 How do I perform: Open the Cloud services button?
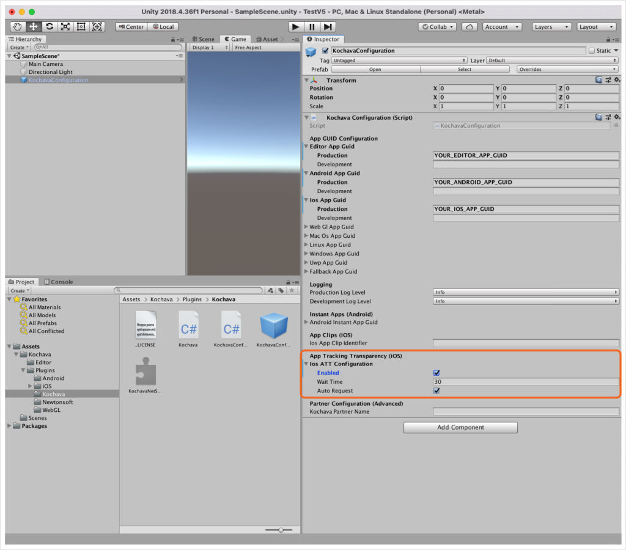pos(469,27)
